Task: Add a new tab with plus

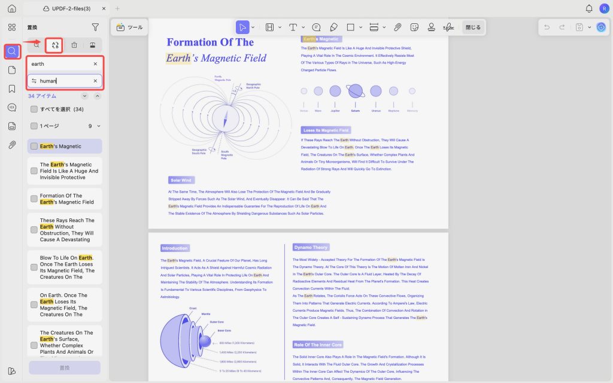Action: pyautogui.click(x=117, y=8)
